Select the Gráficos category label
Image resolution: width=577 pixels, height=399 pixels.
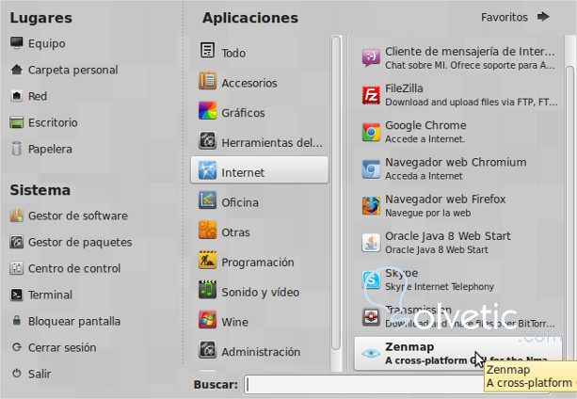click(x=243, y=113)
